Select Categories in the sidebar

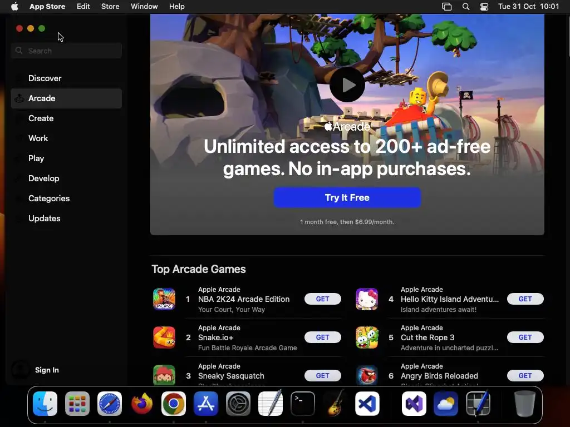pos(67,198)
